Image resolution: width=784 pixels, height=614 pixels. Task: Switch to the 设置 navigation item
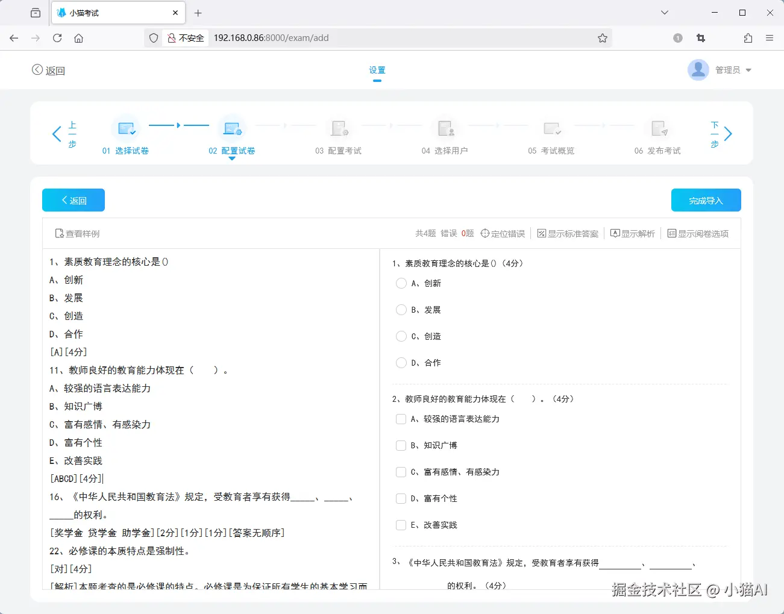click(377, 69)
